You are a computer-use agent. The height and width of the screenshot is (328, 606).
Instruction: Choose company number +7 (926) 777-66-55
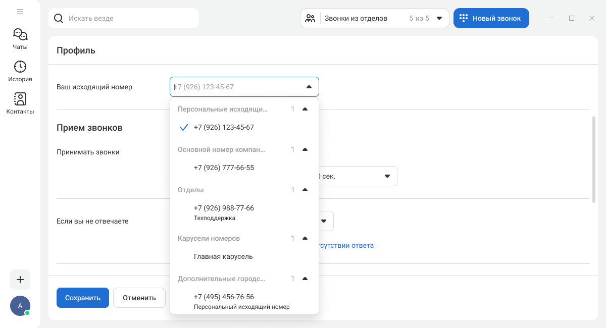224,168
